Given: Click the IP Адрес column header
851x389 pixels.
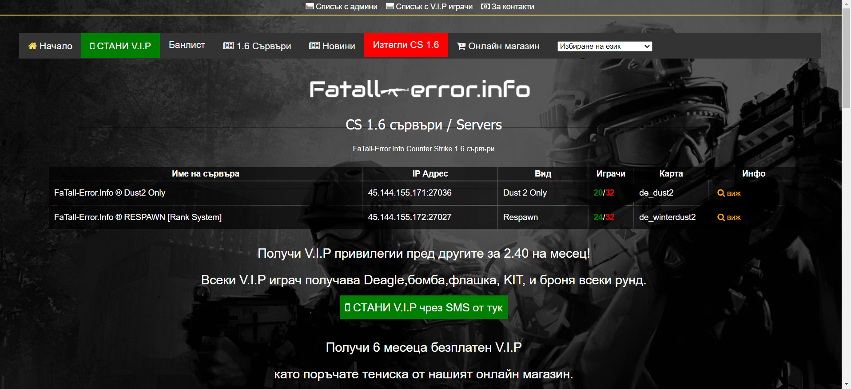Looking at the screenshot, I should pos(430,174).
